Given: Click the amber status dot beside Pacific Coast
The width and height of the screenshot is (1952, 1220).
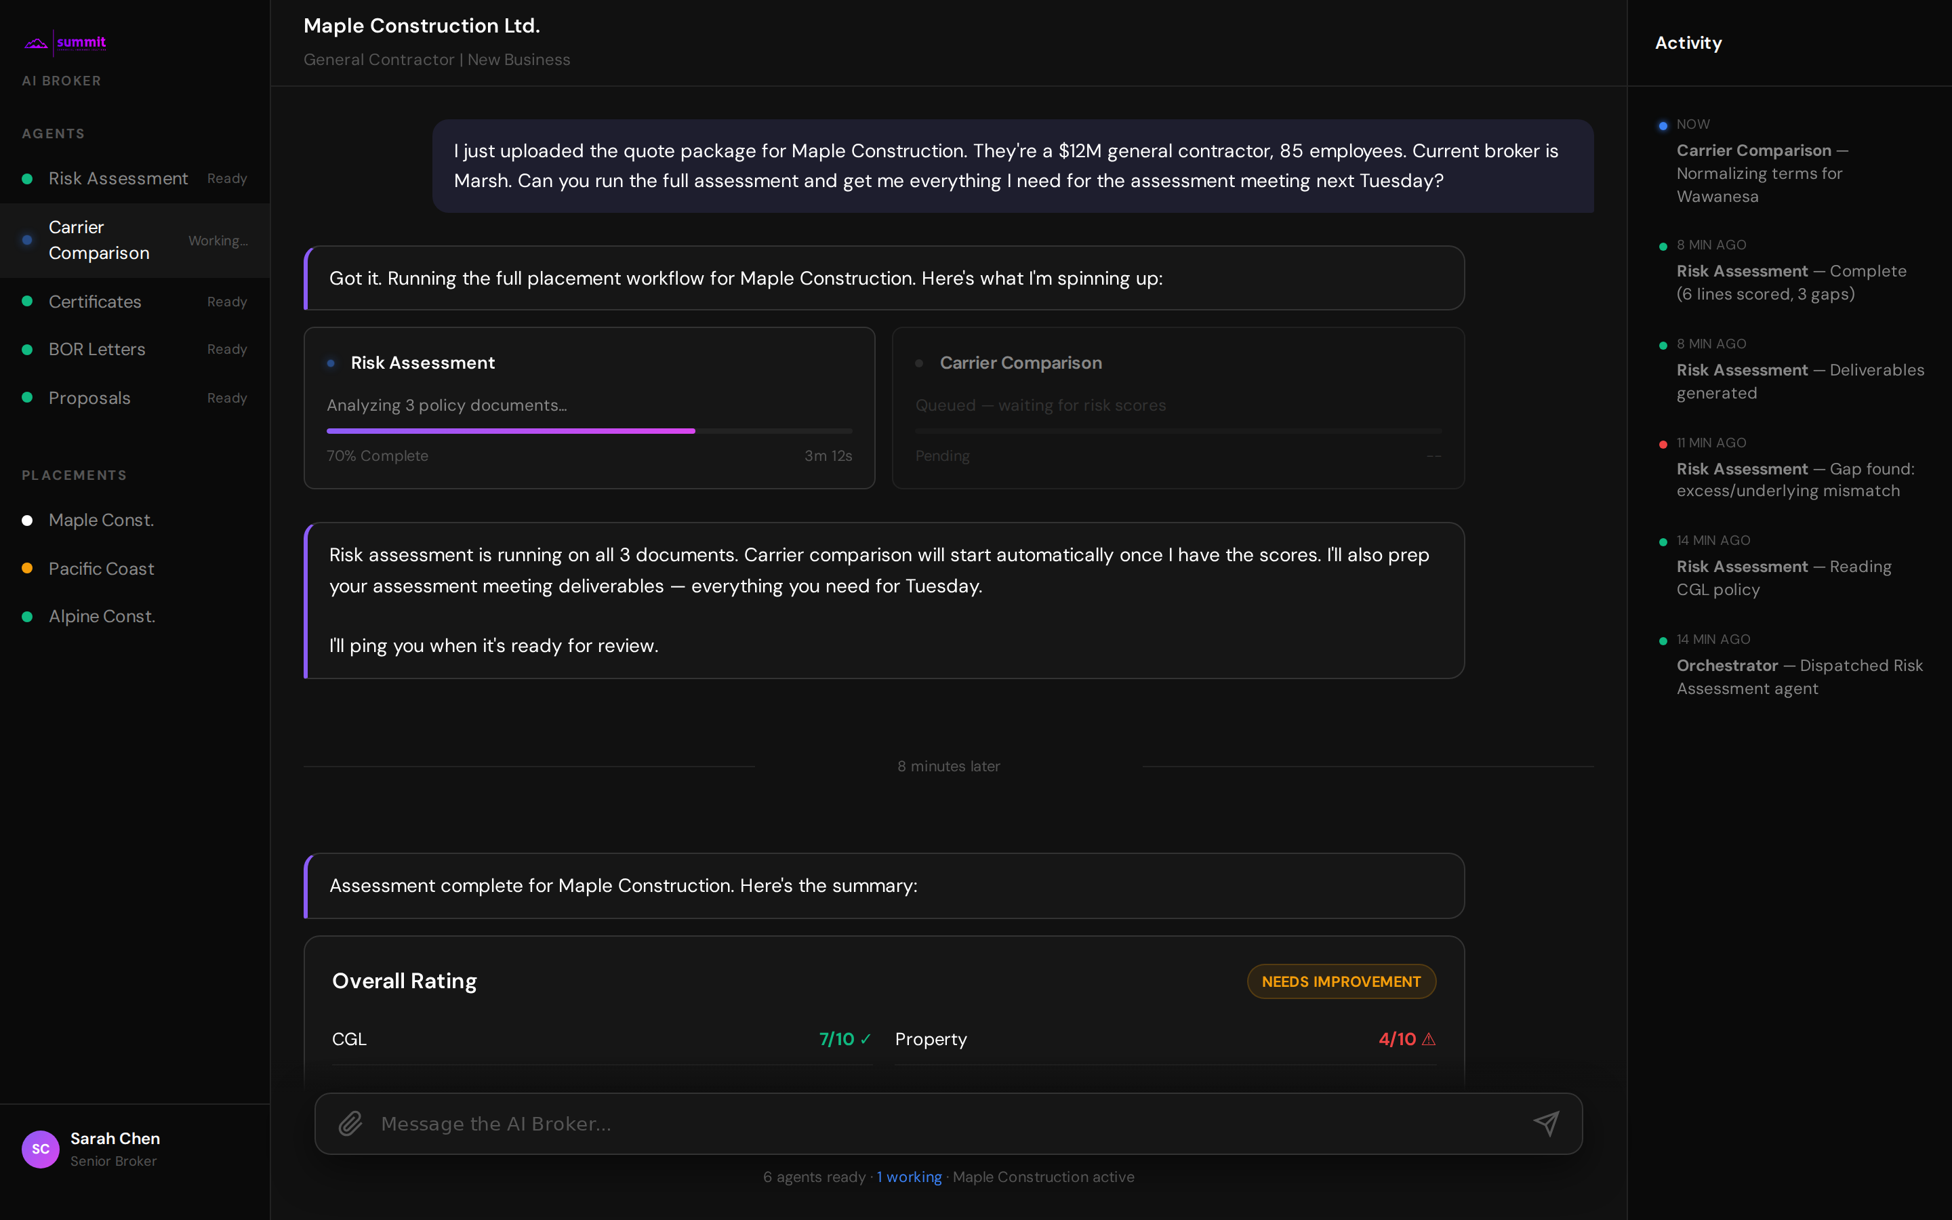Looking at the screenshot, I should [26, 568].
